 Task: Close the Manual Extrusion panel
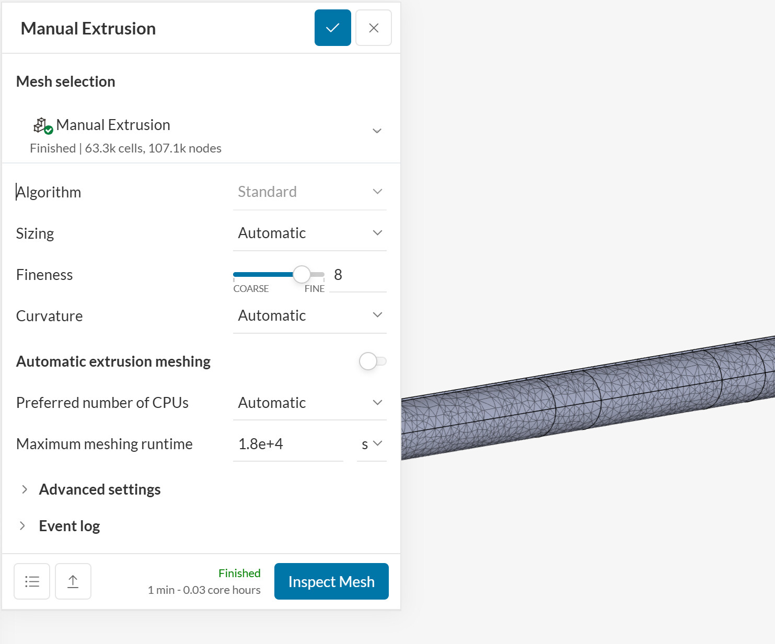click(373, 28)
